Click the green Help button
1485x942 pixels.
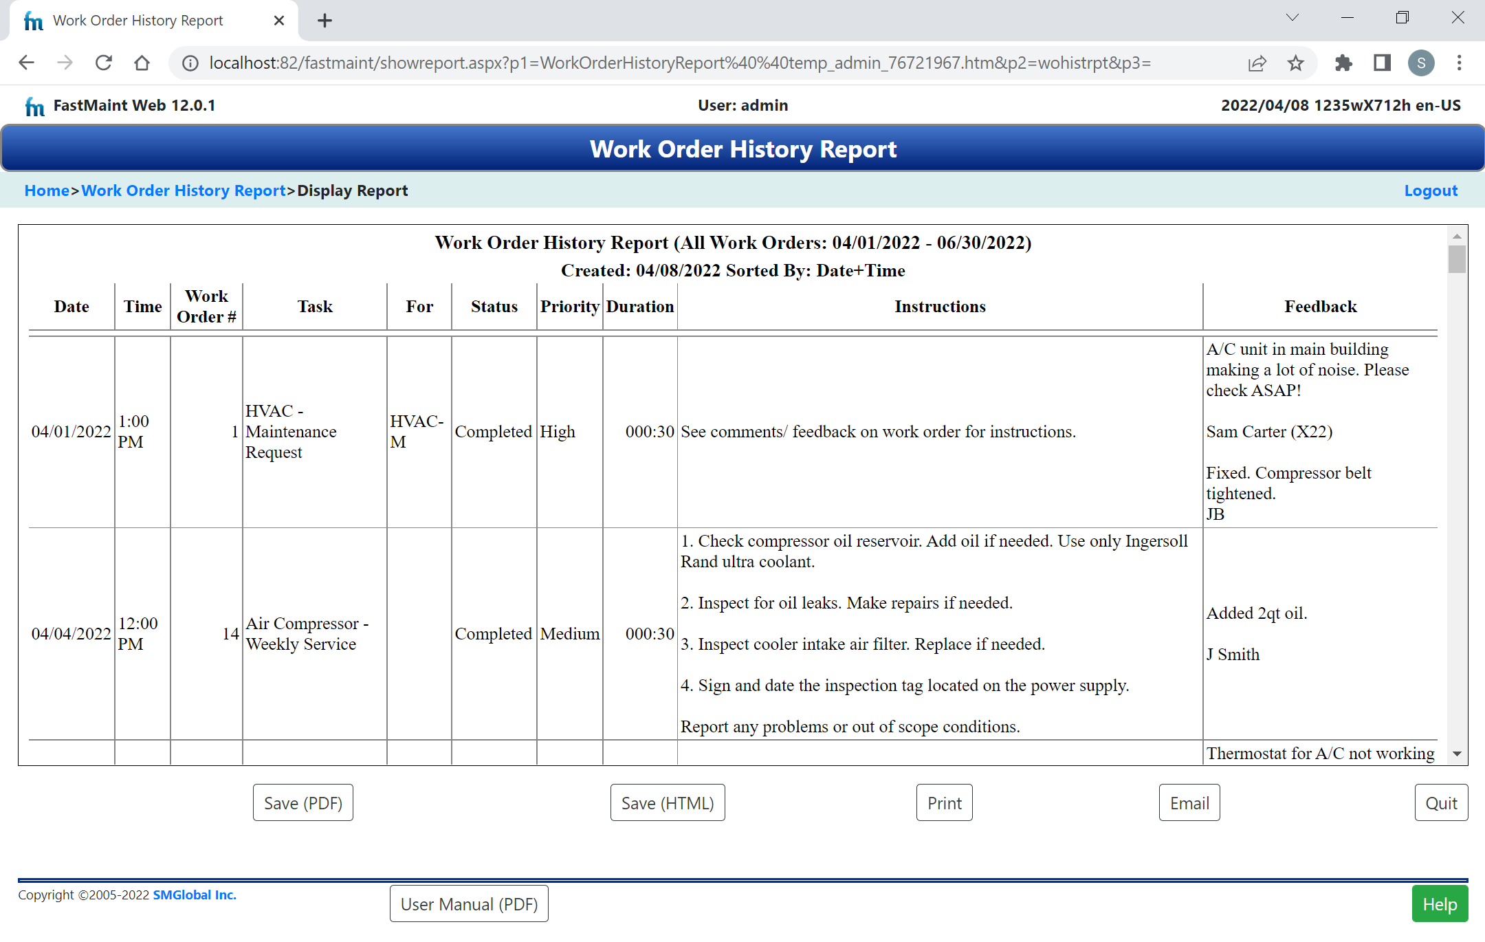coord(1440,903)
